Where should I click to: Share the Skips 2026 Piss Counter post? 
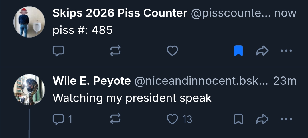pos(262,51)
